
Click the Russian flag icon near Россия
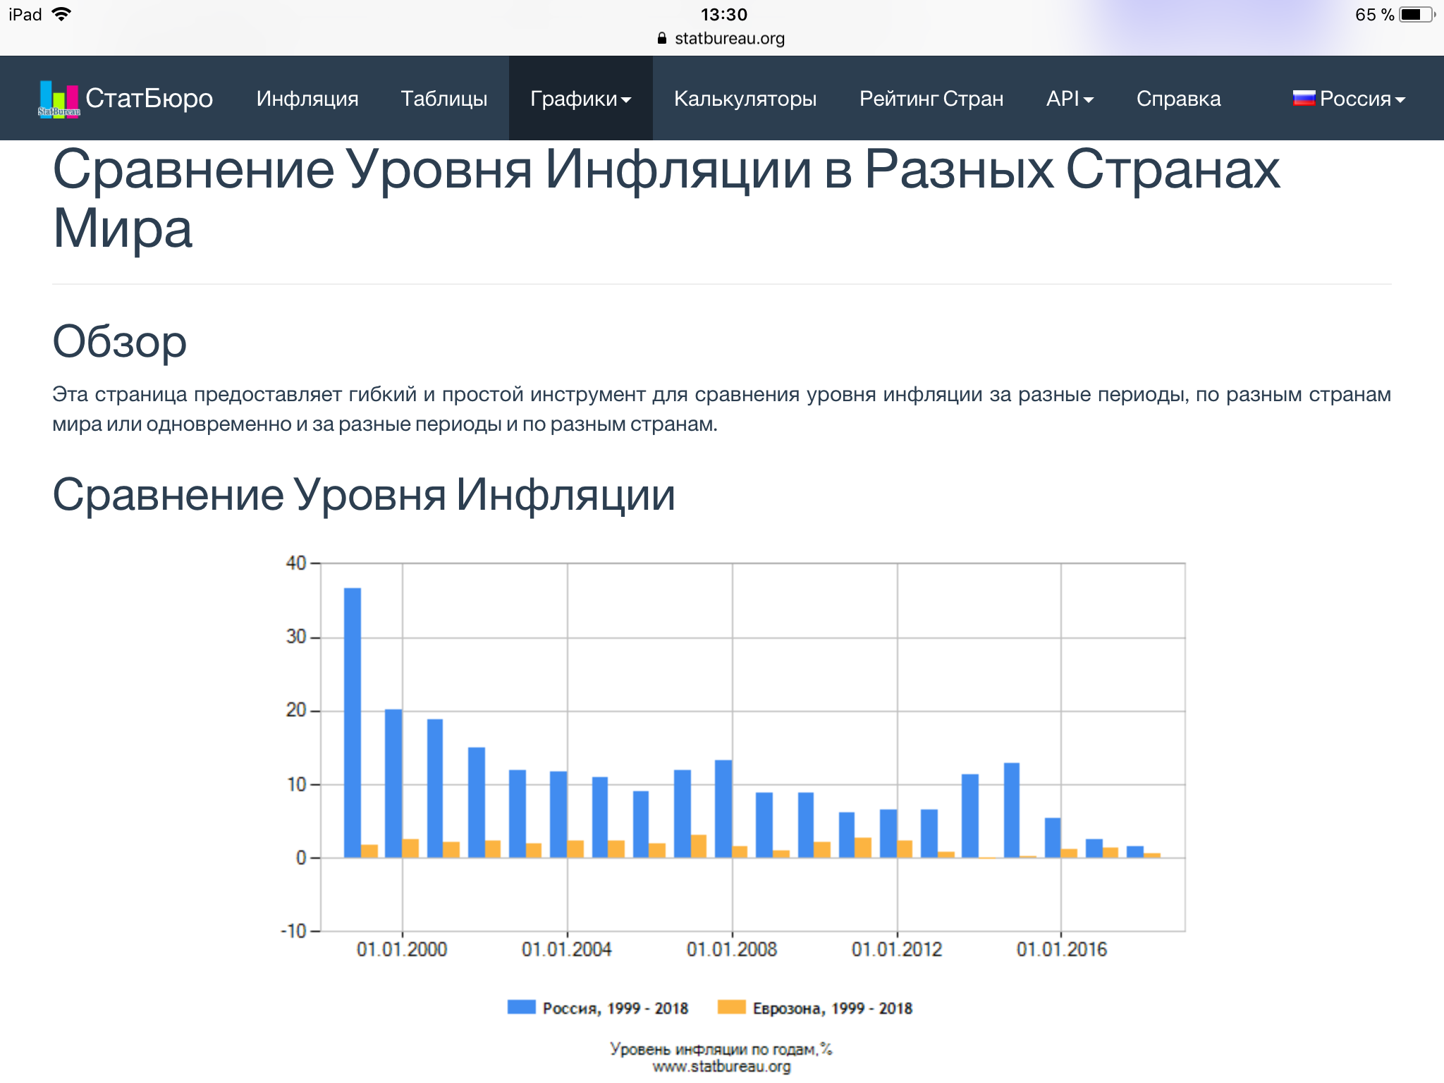(1304, 99)
